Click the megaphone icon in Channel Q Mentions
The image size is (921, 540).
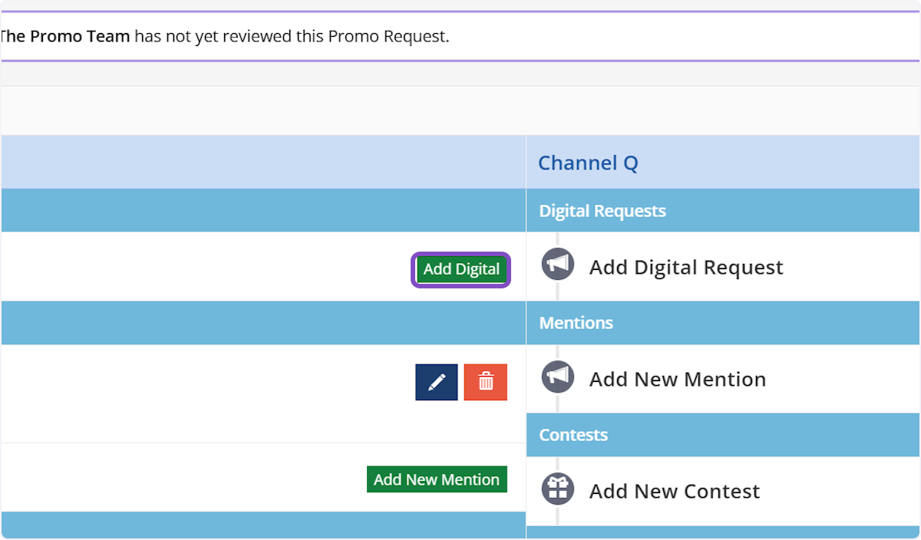pyautogui.click(x=558, y=377)
